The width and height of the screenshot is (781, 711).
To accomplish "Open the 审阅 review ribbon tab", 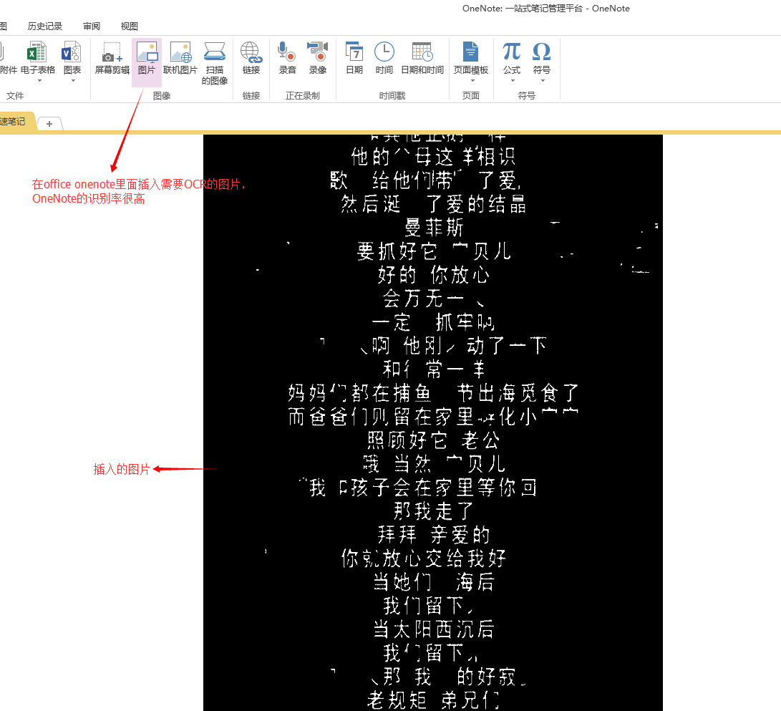I will pos(92,26).
